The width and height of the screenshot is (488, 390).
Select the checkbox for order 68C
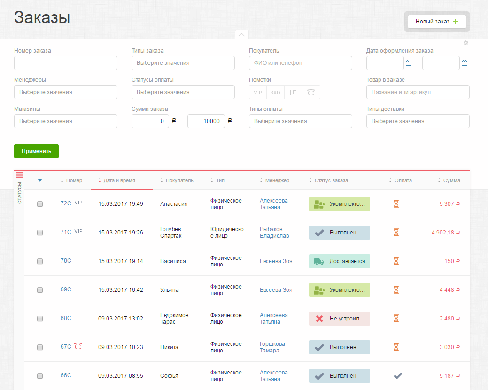[40, 319]
